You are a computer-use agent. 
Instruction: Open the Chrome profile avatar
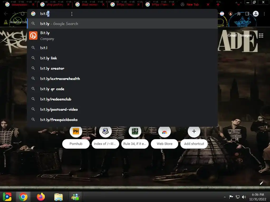point(256,14)
